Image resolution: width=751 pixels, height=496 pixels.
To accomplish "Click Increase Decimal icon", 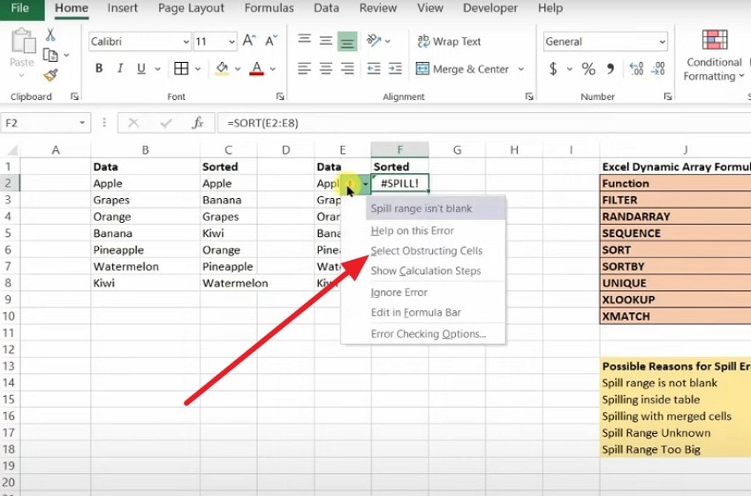I will 636,69.
